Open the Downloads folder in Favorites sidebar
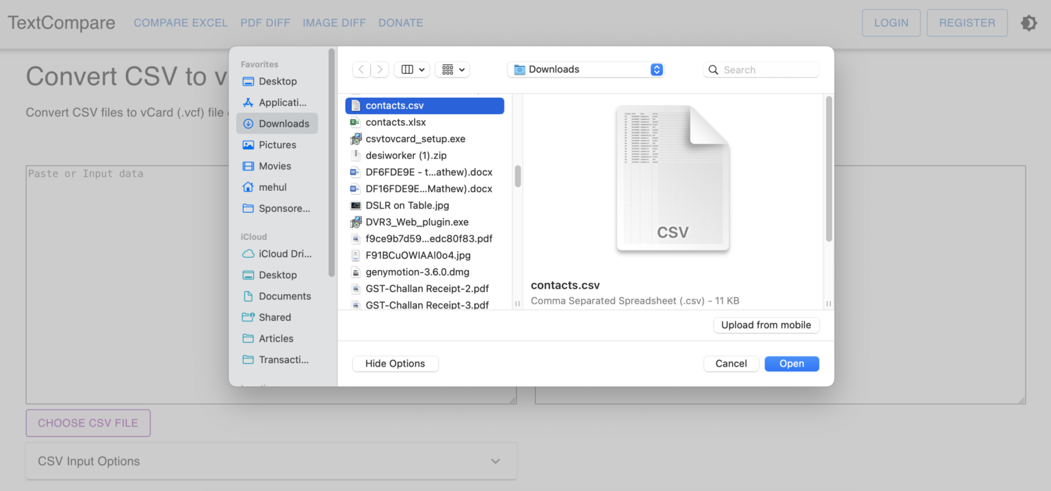 click(x=283, y=123)
